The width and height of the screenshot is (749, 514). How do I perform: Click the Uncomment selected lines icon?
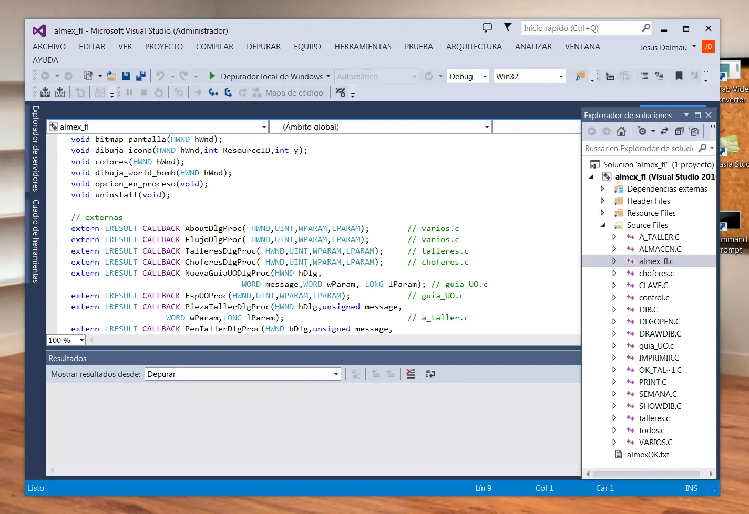(659, 76)
